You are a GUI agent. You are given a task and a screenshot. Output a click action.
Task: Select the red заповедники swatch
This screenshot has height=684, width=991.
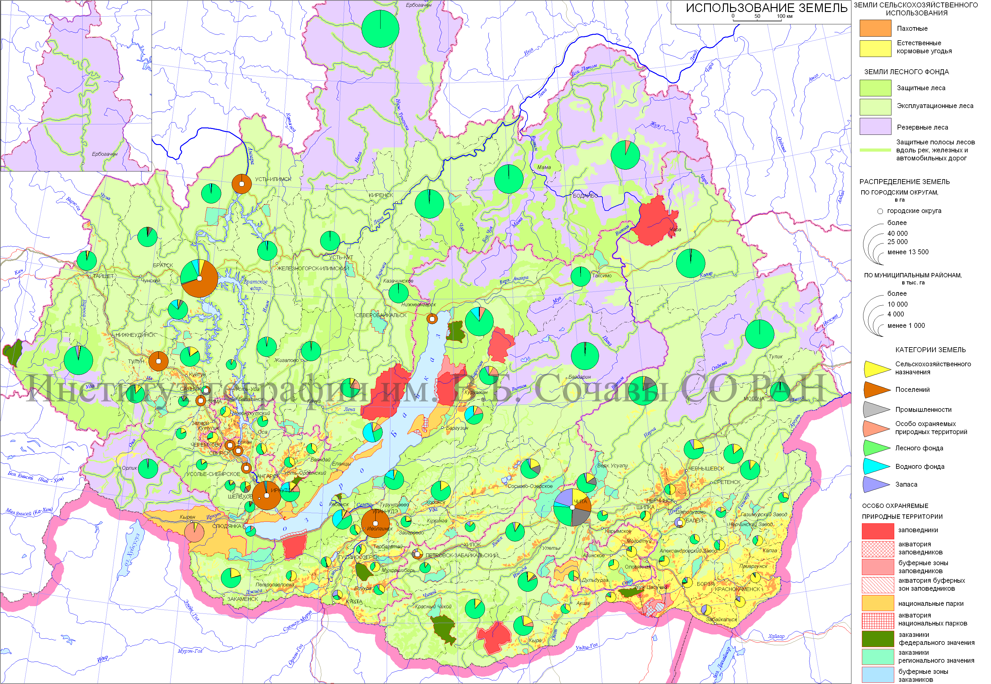tap(878, 531)
